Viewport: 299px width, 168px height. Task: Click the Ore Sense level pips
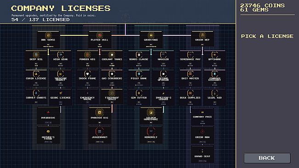click(x=48, y=46)
